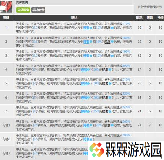Open the 停顿 link in level 2 row

(x=86, y=42)
